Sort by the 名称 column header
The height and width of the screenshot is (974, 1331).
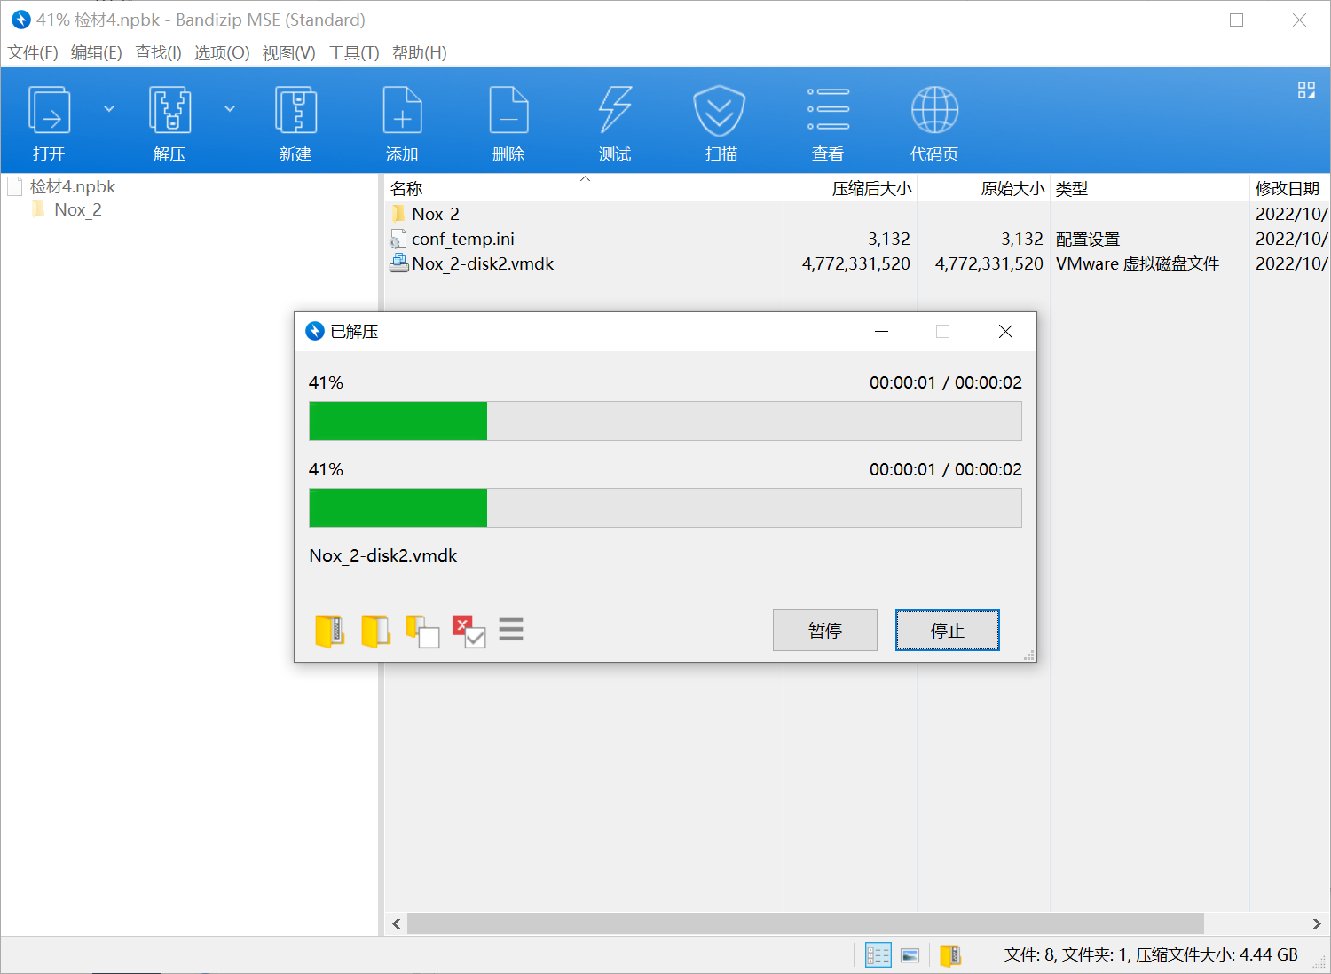[584, 188]
